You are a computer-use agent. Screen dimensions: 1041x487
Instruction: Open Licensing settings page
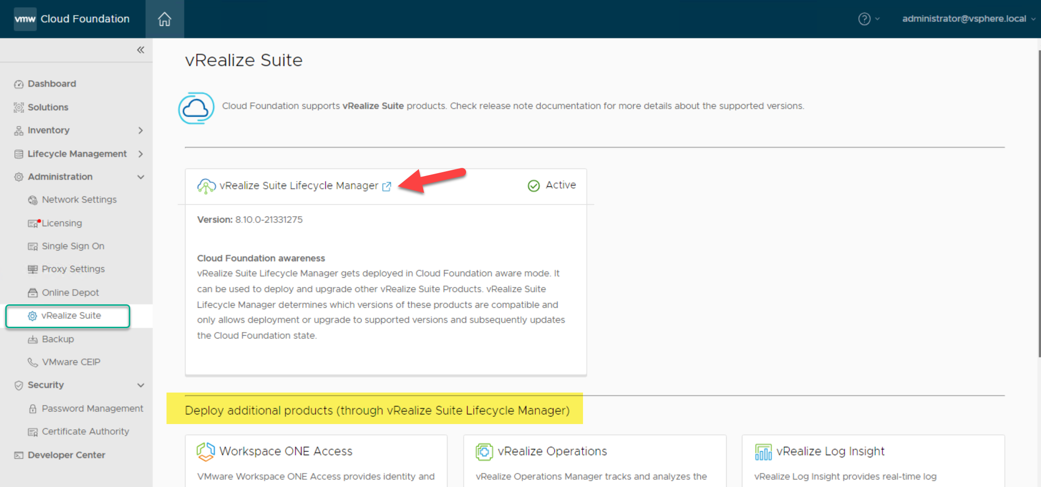click(x=62, y=223)
